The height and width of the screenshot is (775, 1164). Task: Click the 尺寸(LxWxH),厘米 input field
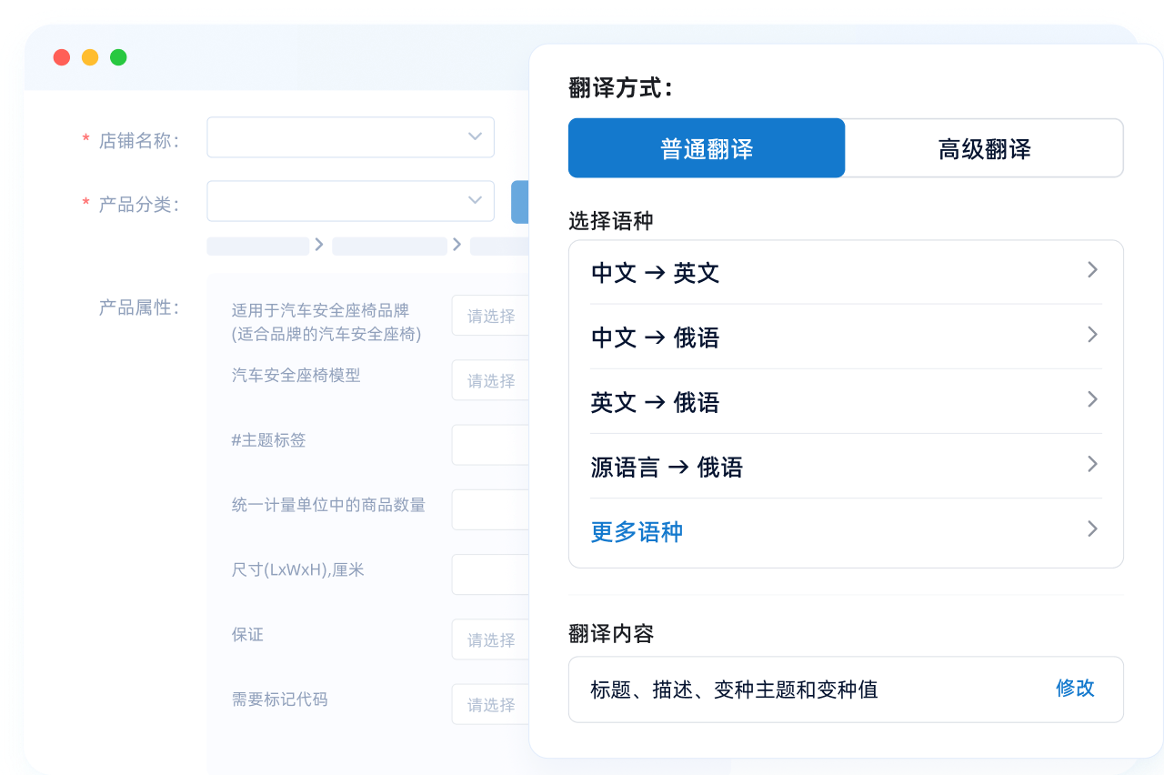pos(490,574)
